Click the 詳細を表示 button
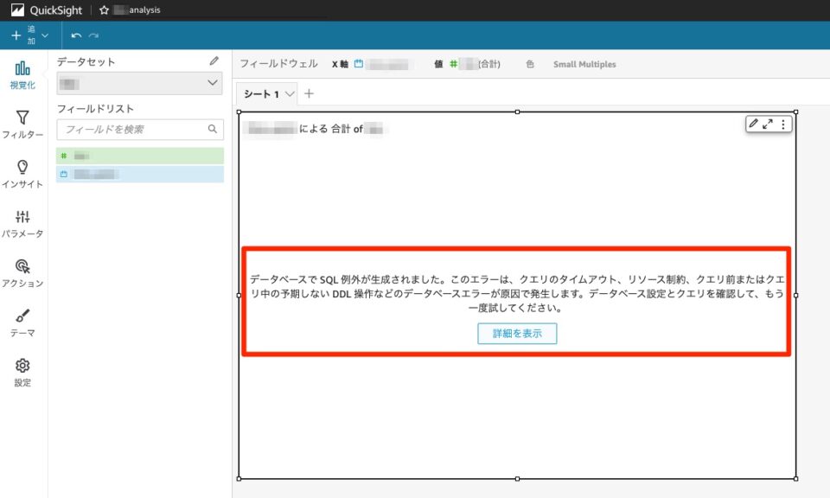The image size is (830, 498). pos(516,333)
